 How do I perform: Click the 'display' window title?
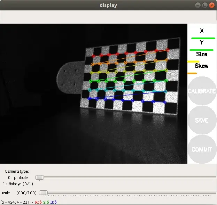coord(108,5)
